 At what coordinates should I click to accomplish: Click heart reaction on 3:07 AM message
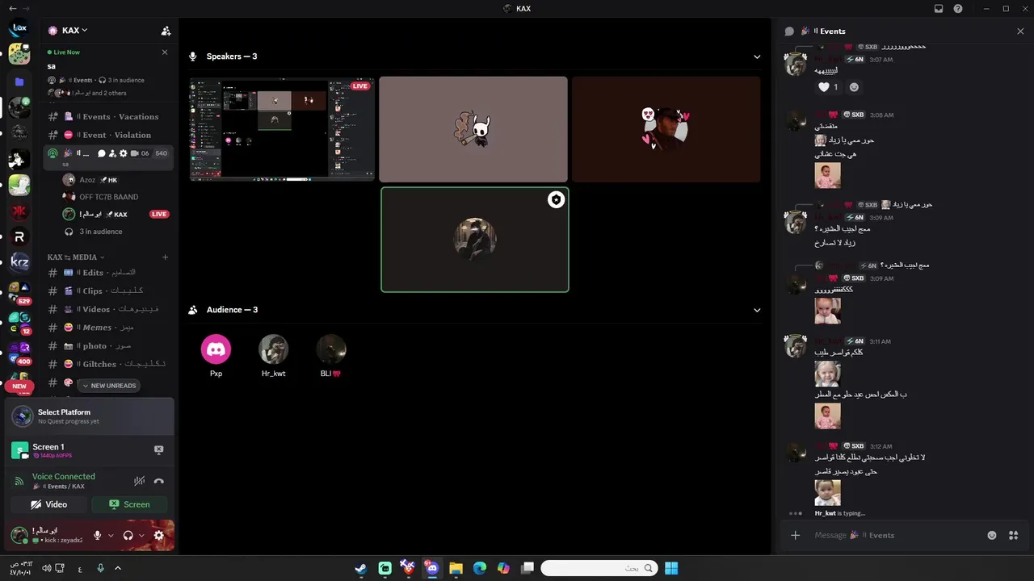[x=829, y=87]
